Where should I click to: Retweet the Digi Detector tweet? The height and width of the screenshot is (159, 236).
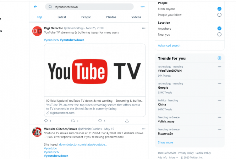pyautogui.click(x=73, y=121)
